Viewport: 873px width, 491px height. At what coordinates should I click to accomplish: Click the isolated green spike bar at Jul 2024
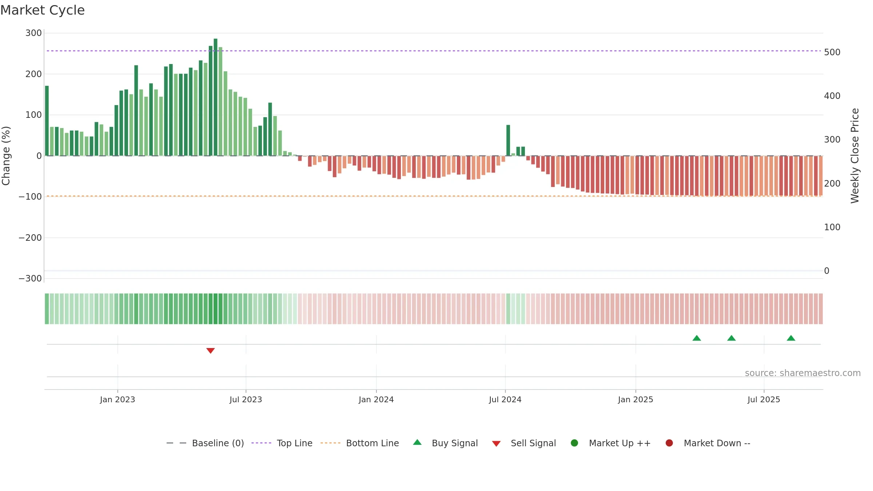(508, 140)
